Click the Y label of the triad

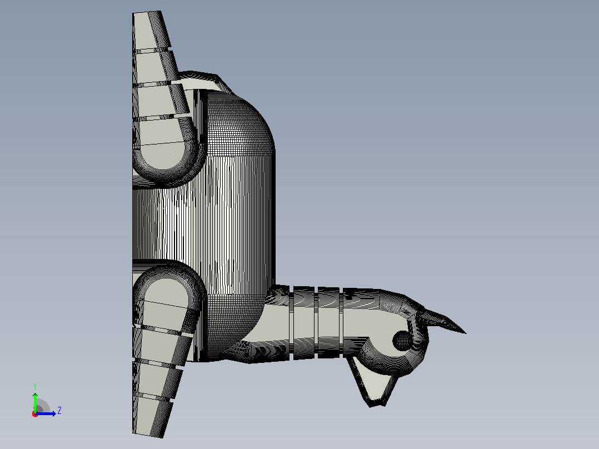(x=35, y=386)
